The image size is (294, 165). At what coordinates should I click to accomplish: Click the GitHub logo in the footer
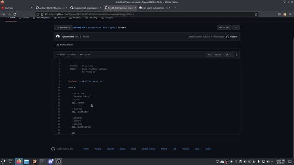coord(53,149)
